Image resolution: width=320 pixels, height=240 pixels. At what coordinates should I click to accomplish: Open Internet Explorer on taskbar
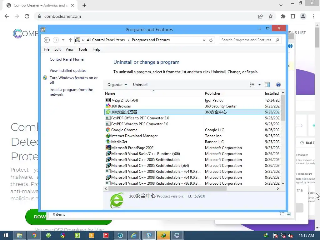134,235
